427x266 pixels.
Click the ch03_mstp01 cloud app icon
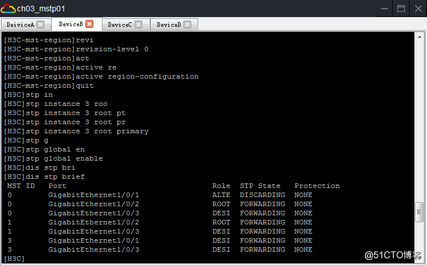8,9
